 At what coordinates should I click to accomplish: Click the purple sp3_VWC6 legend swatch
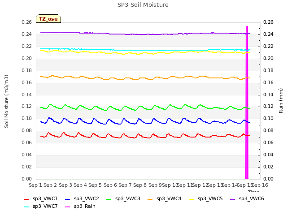232,199
